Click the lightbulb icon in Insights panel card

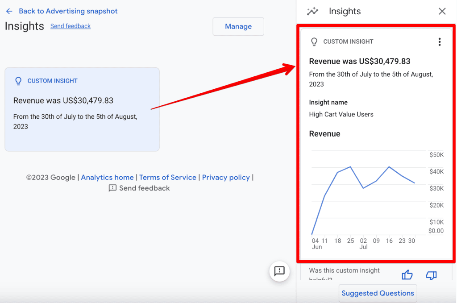pyautogui.click(x=314, y=42)
